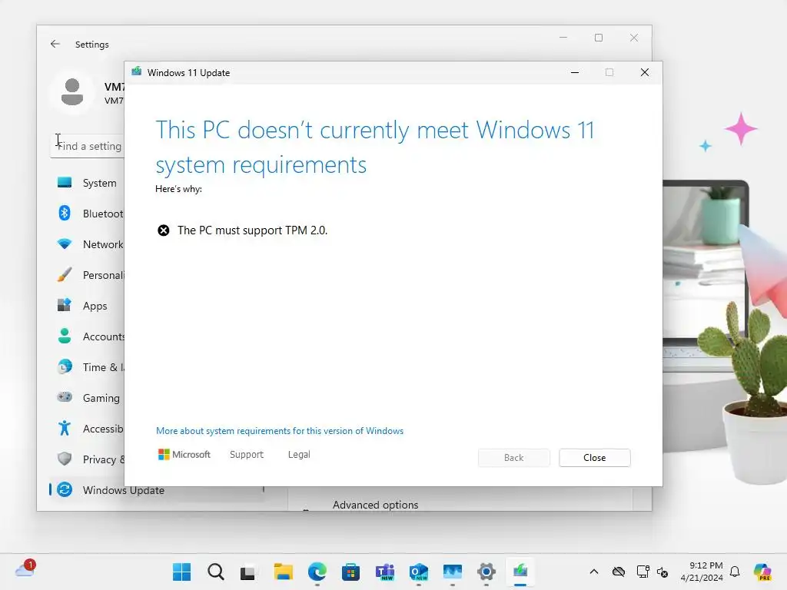Open clock and calendar showing 9:12 PM

point(702,572)
